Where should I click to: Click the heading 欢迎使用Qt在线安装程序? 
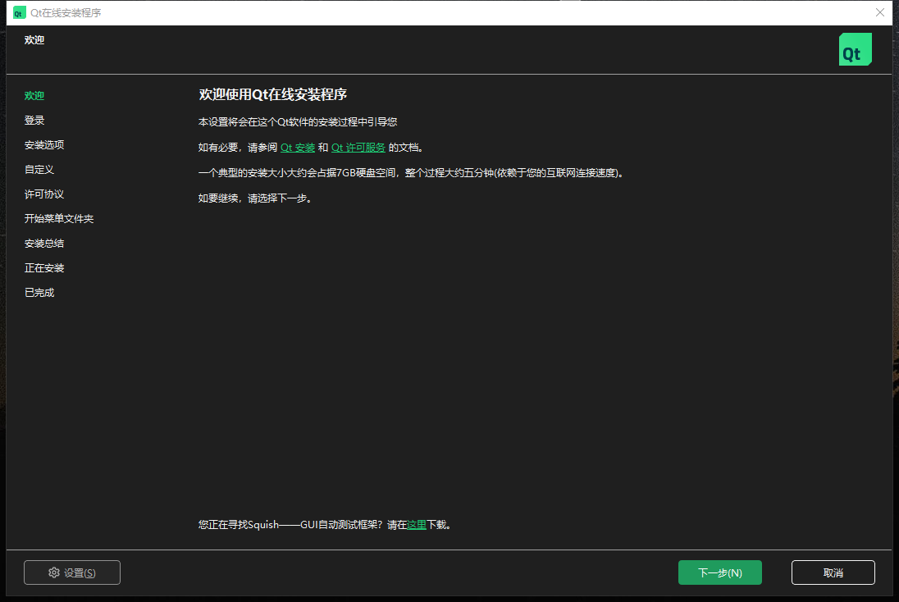pyautogui.click(x=273, y=94)
